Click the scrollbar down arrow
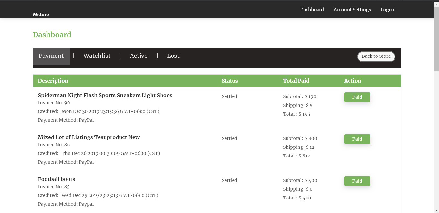This screenshot has width=439, height=213. pos(436,210)
